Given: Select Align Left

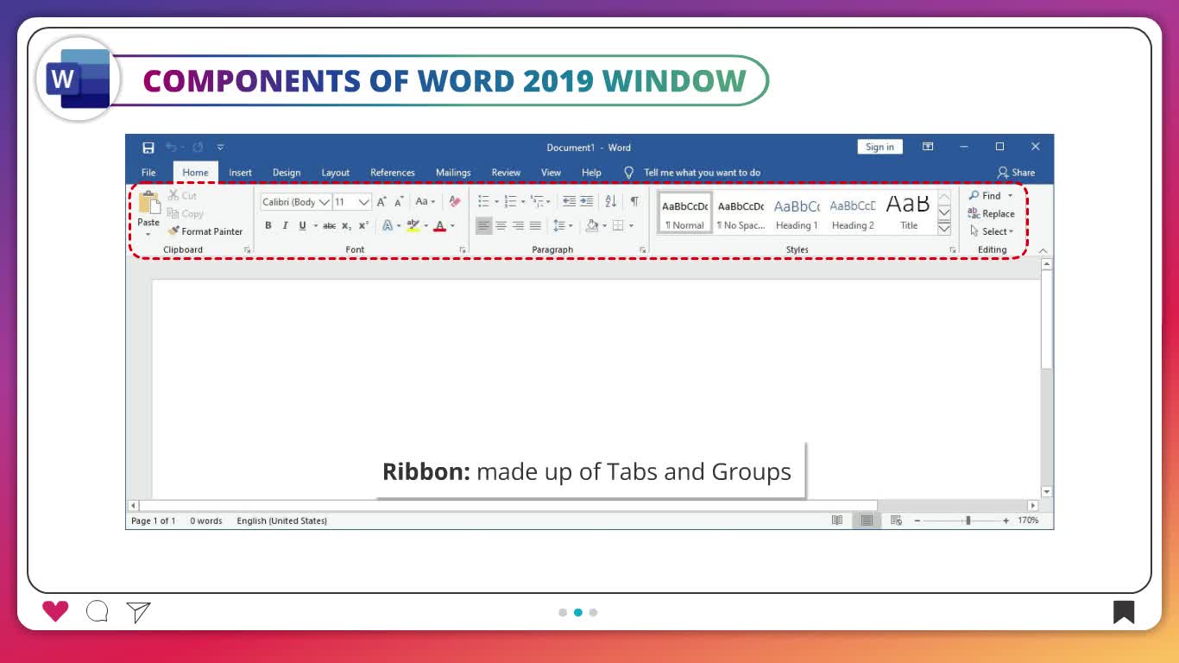Looking at the screenshot, I should pyautogui.click(x=483, y=226).
